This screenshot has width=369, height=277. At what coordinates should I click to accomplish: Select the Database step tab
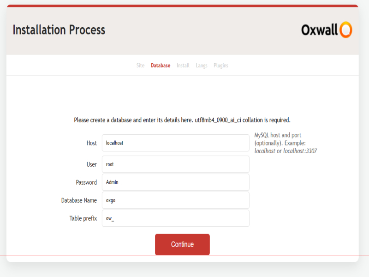tap(161, 66)
